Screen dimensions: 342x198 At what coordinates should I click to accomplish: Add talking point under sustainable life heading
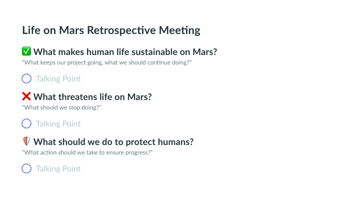[x=58, y=78]
